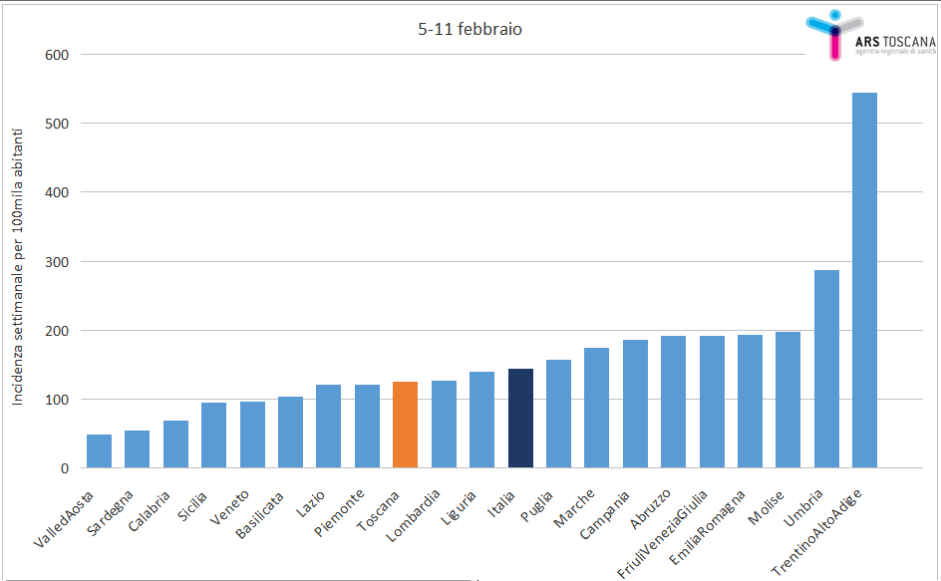
Task: Click the 'Umbria' axis label
Action: tap(803, 508)
